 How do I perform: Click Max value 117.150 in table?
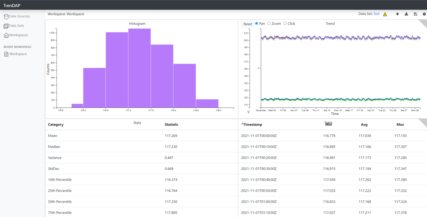pyautogui.click(x=400, y=136)
